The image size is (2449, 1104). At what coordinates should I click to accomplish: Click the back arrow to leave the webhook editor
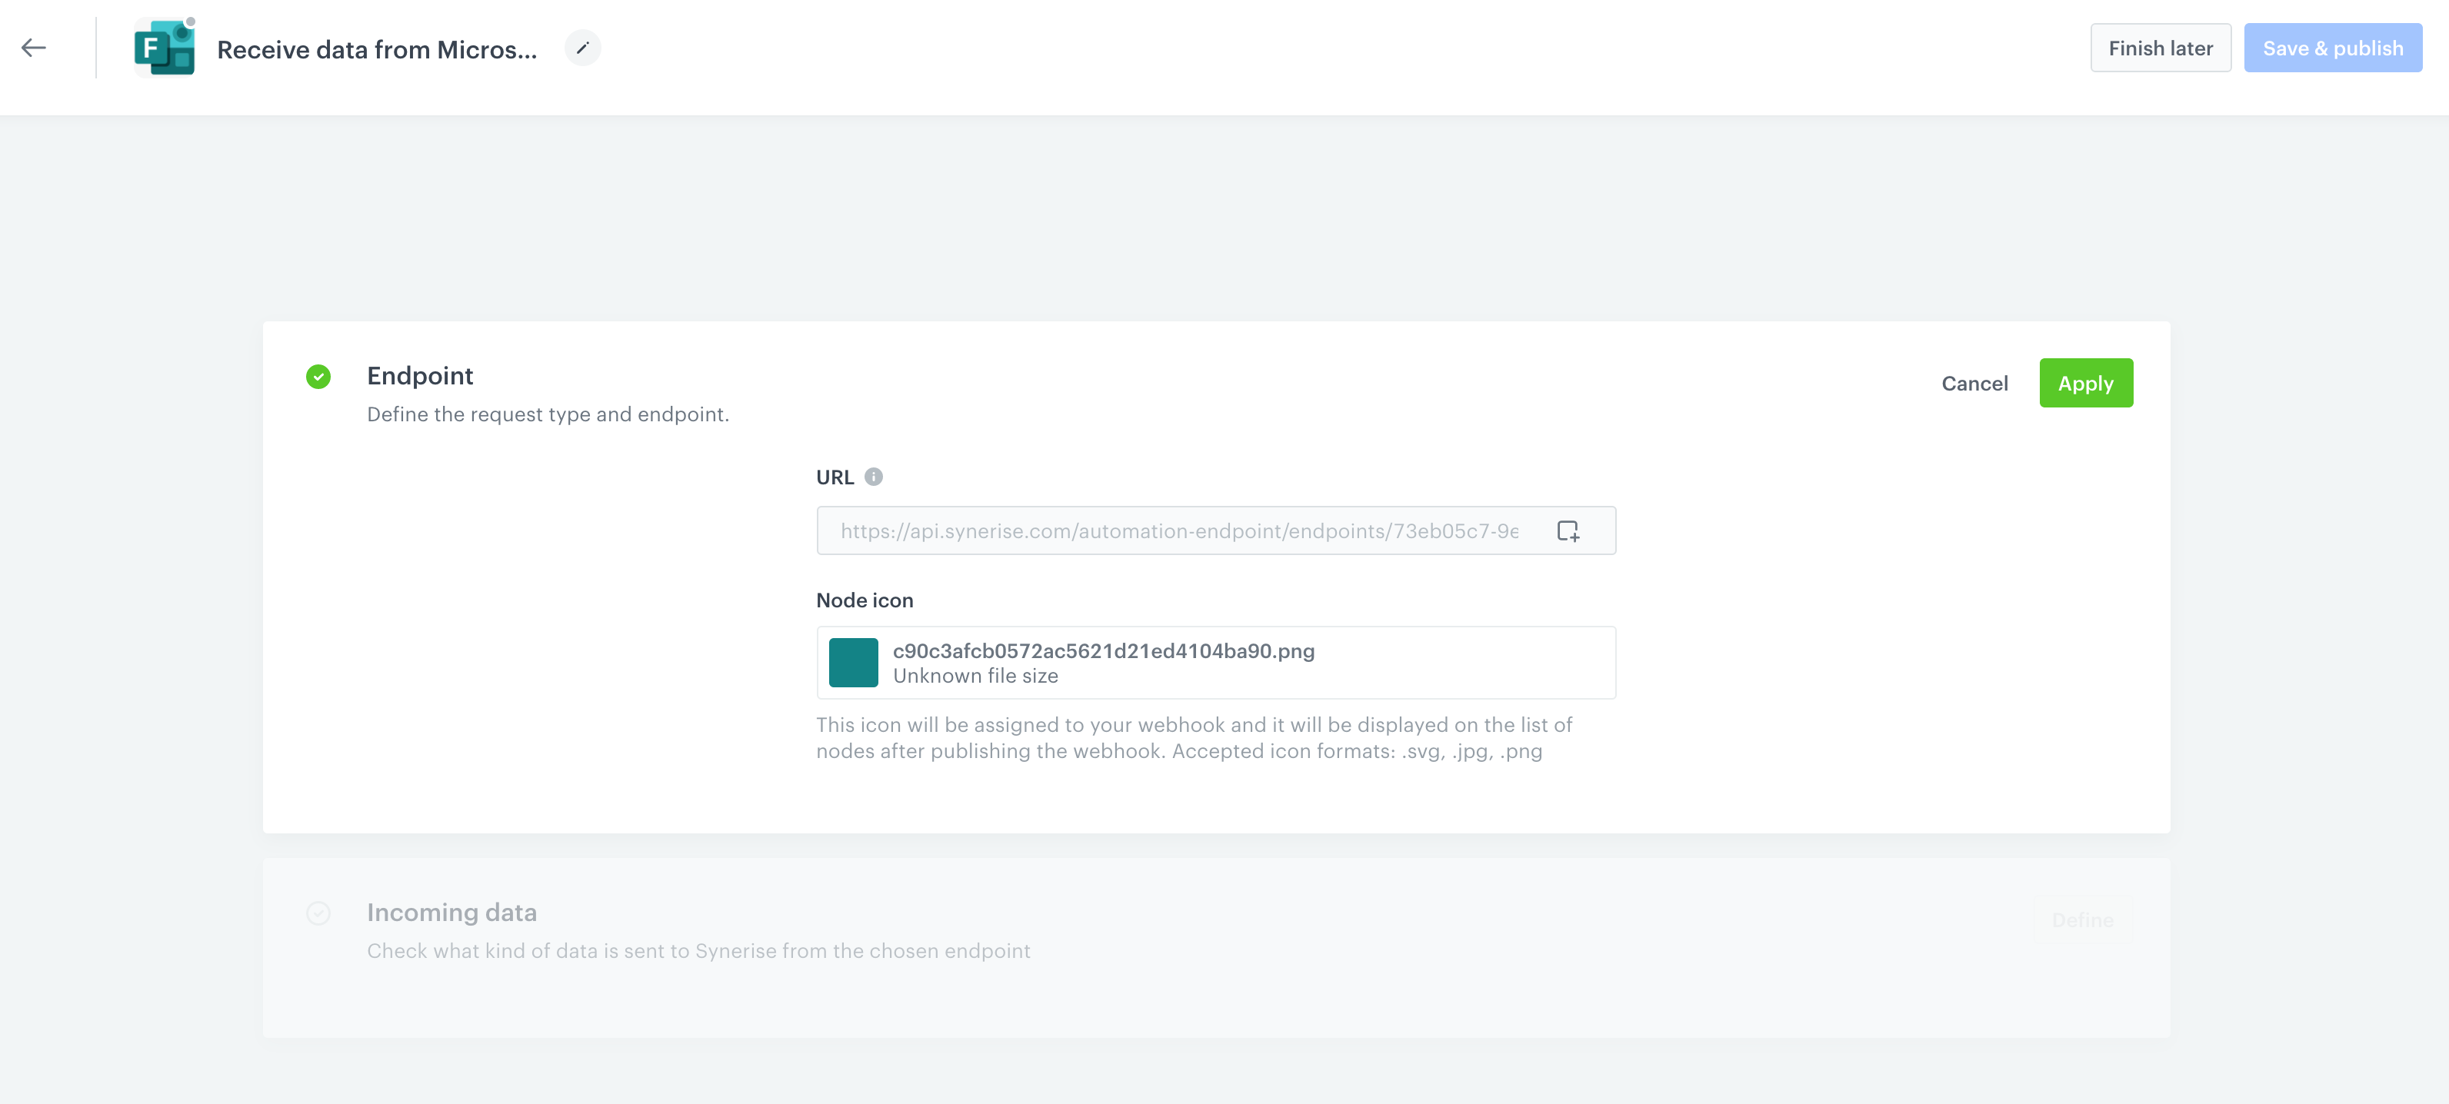pos(34,48)
